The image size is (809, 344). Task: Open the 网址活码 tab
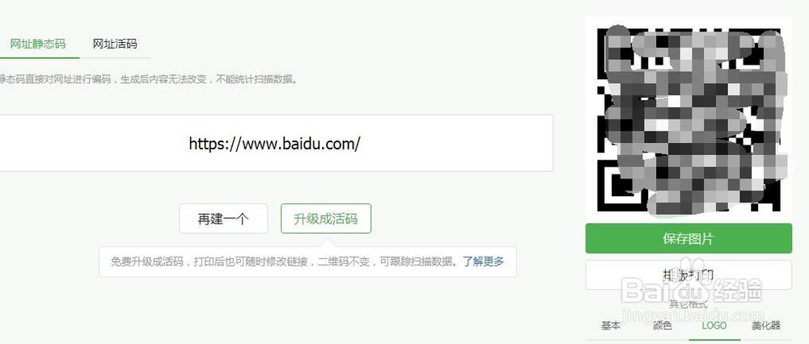(x=115, y=44)
